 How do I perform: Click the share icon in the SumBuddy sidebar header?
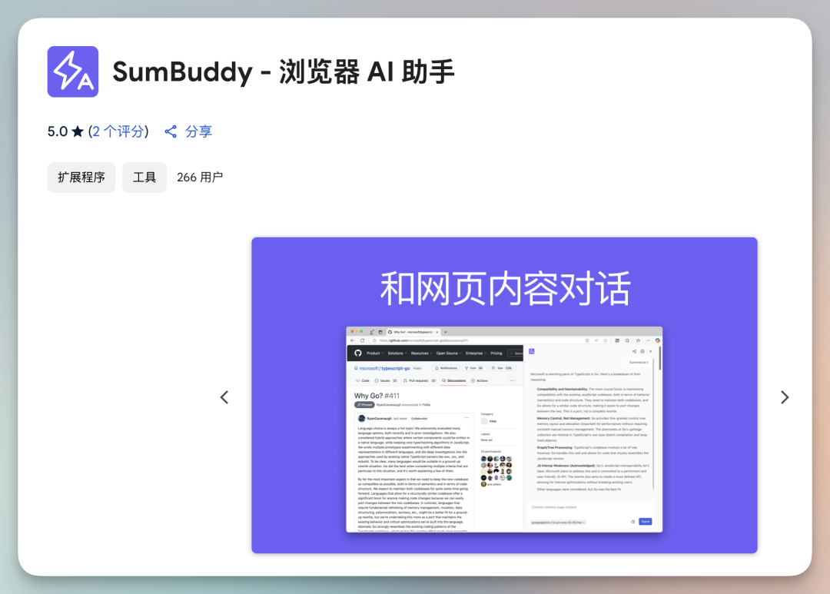634,351
